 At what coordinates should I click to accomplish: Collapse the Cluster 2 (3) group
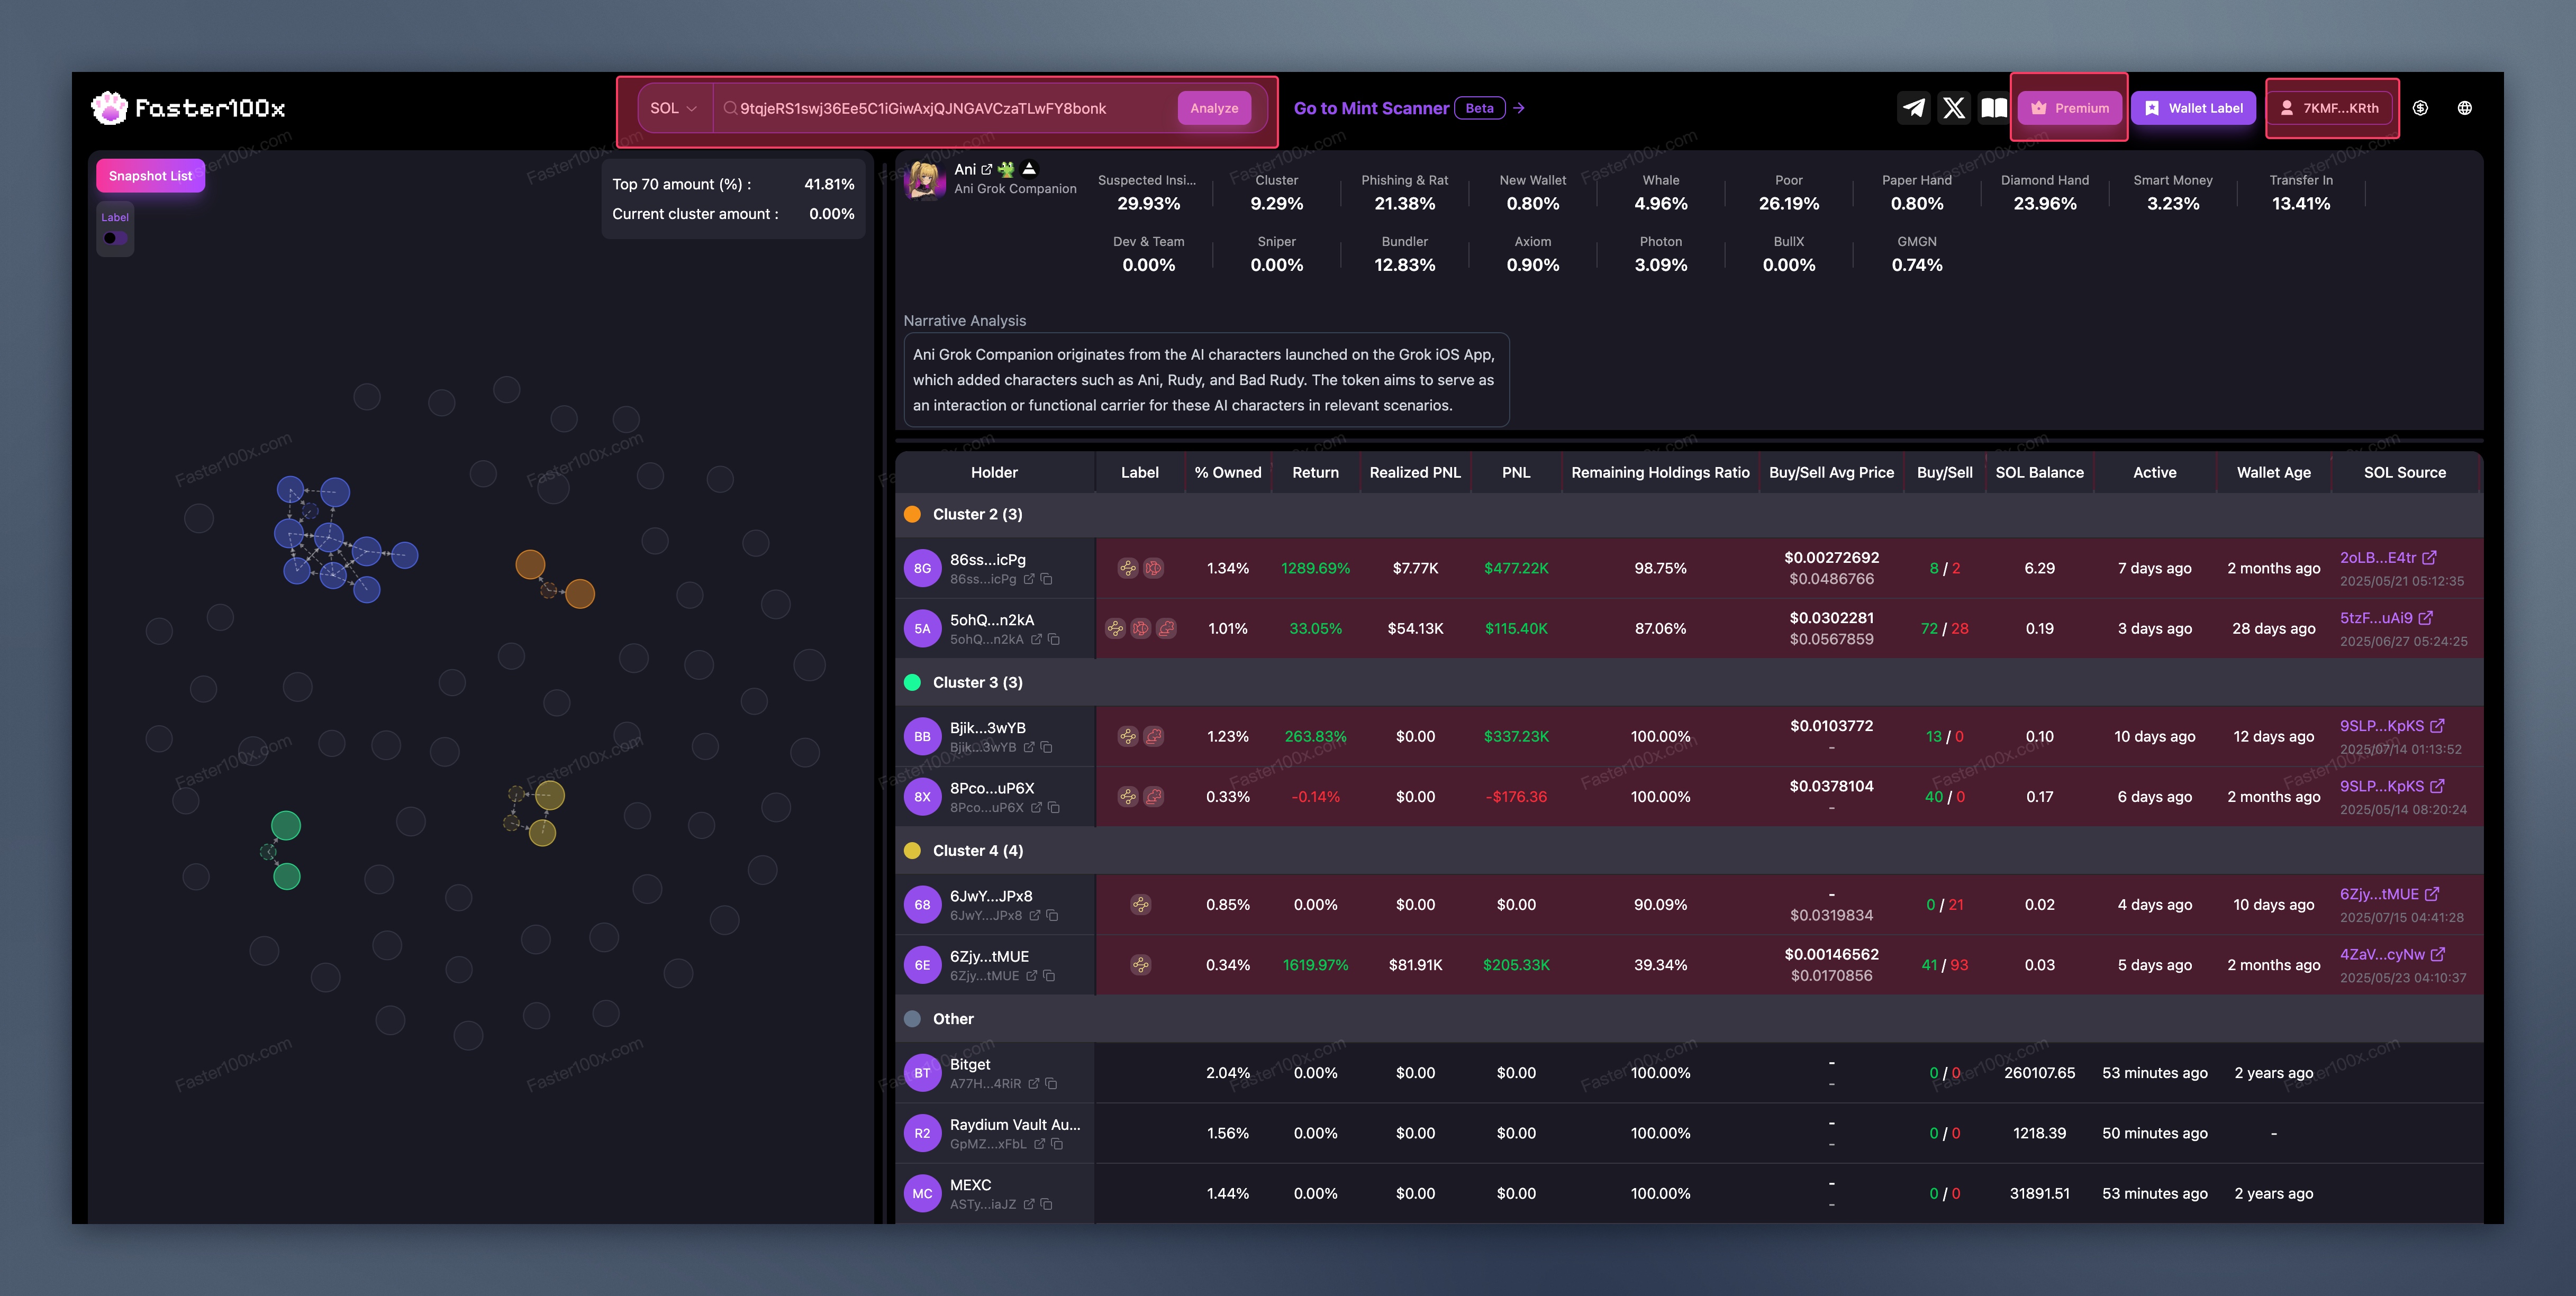[977, 514]
